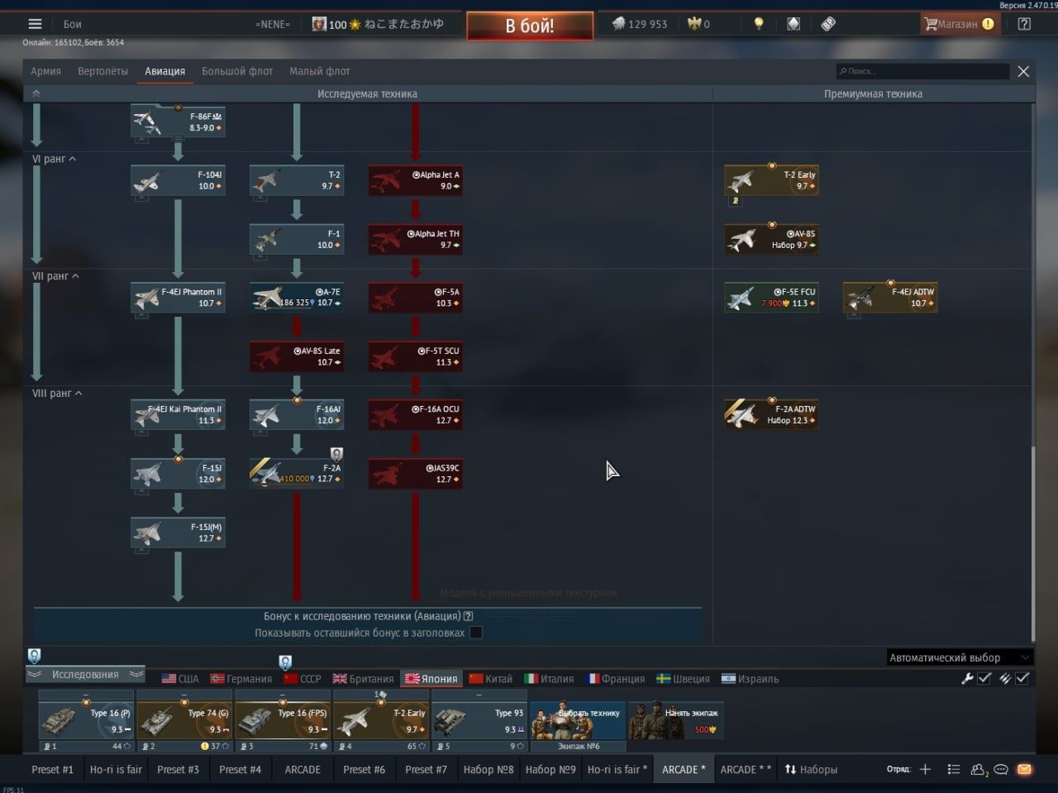This screenshot has width=1058, height=793.
Task: Click the lightbulb hints icon
Action: pos(759,24)
